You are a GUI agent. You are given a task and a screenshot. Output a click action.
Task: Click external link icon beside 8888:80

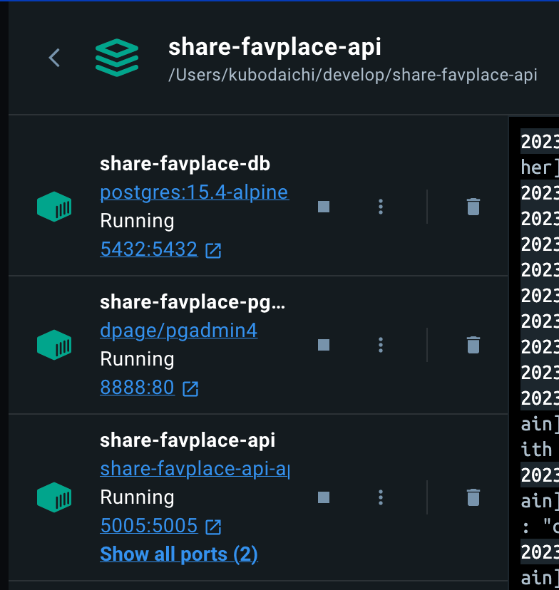pyautogui.click(x=190, y=388)
